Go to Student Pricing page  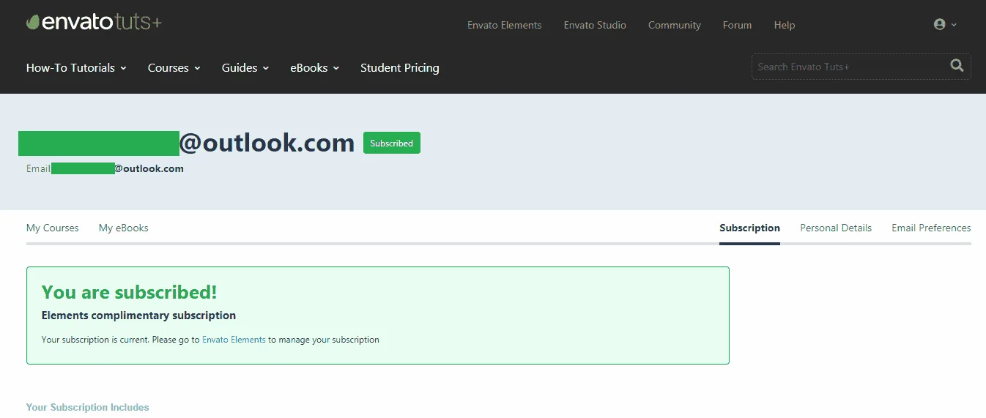[x=400, y=67]
